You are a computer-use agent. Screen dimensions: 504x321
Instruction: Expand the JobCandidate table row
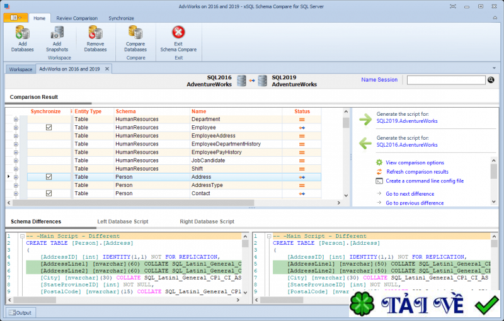16,160
